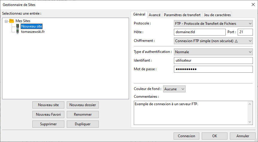Switch to the Général tab

click(x=139, y=14)
